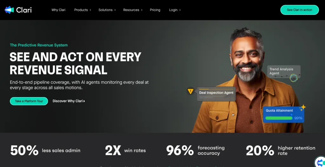Click the Quota Attainment card title
This screenshot has height=167, width=325.
pos(279,110)
